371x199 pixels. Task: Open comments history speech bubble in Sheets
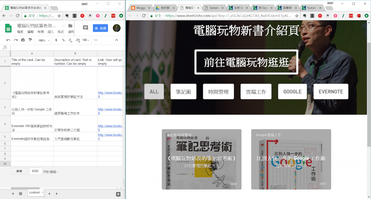pos(85,28)
